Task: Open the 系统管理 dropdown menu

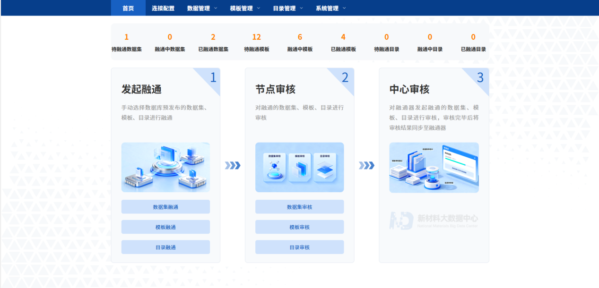Action: pyautogui.click(x=330, y=8)
